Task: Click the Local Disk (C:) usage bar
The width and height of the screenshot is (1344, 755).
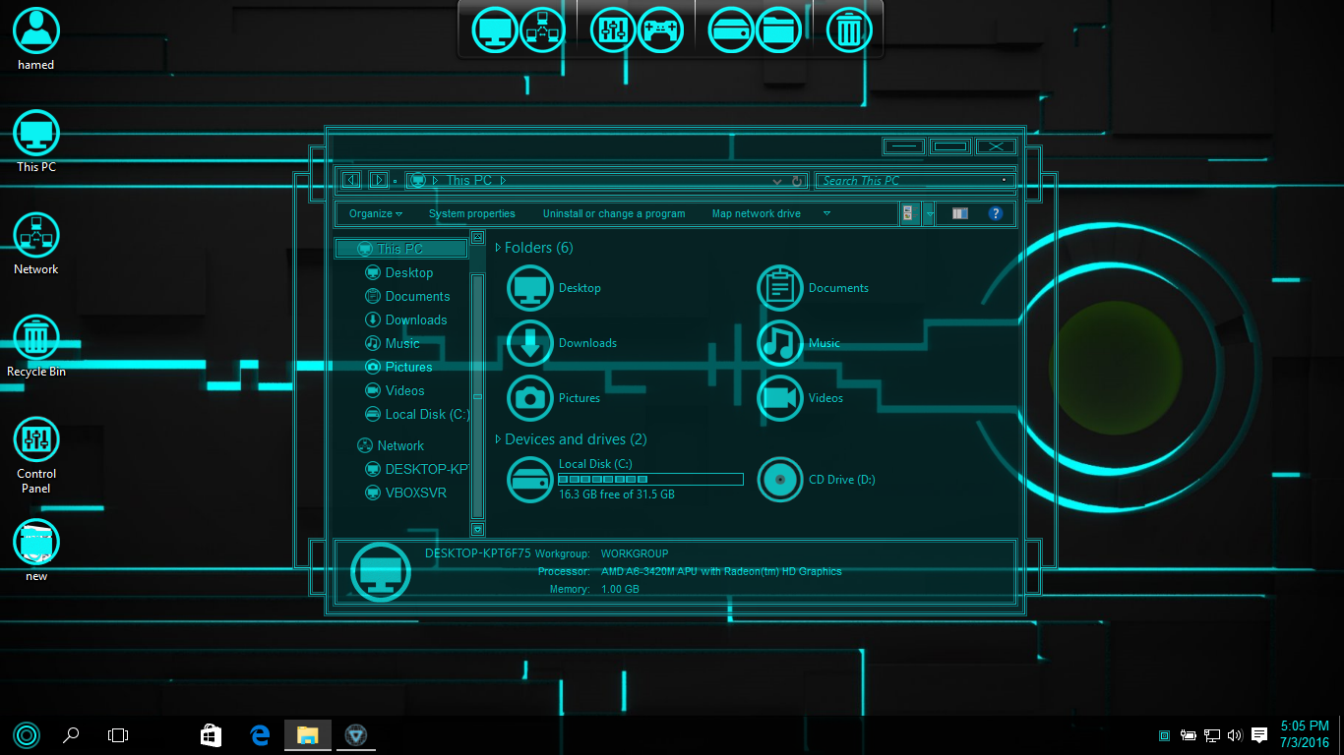Action: pos(650,479)
